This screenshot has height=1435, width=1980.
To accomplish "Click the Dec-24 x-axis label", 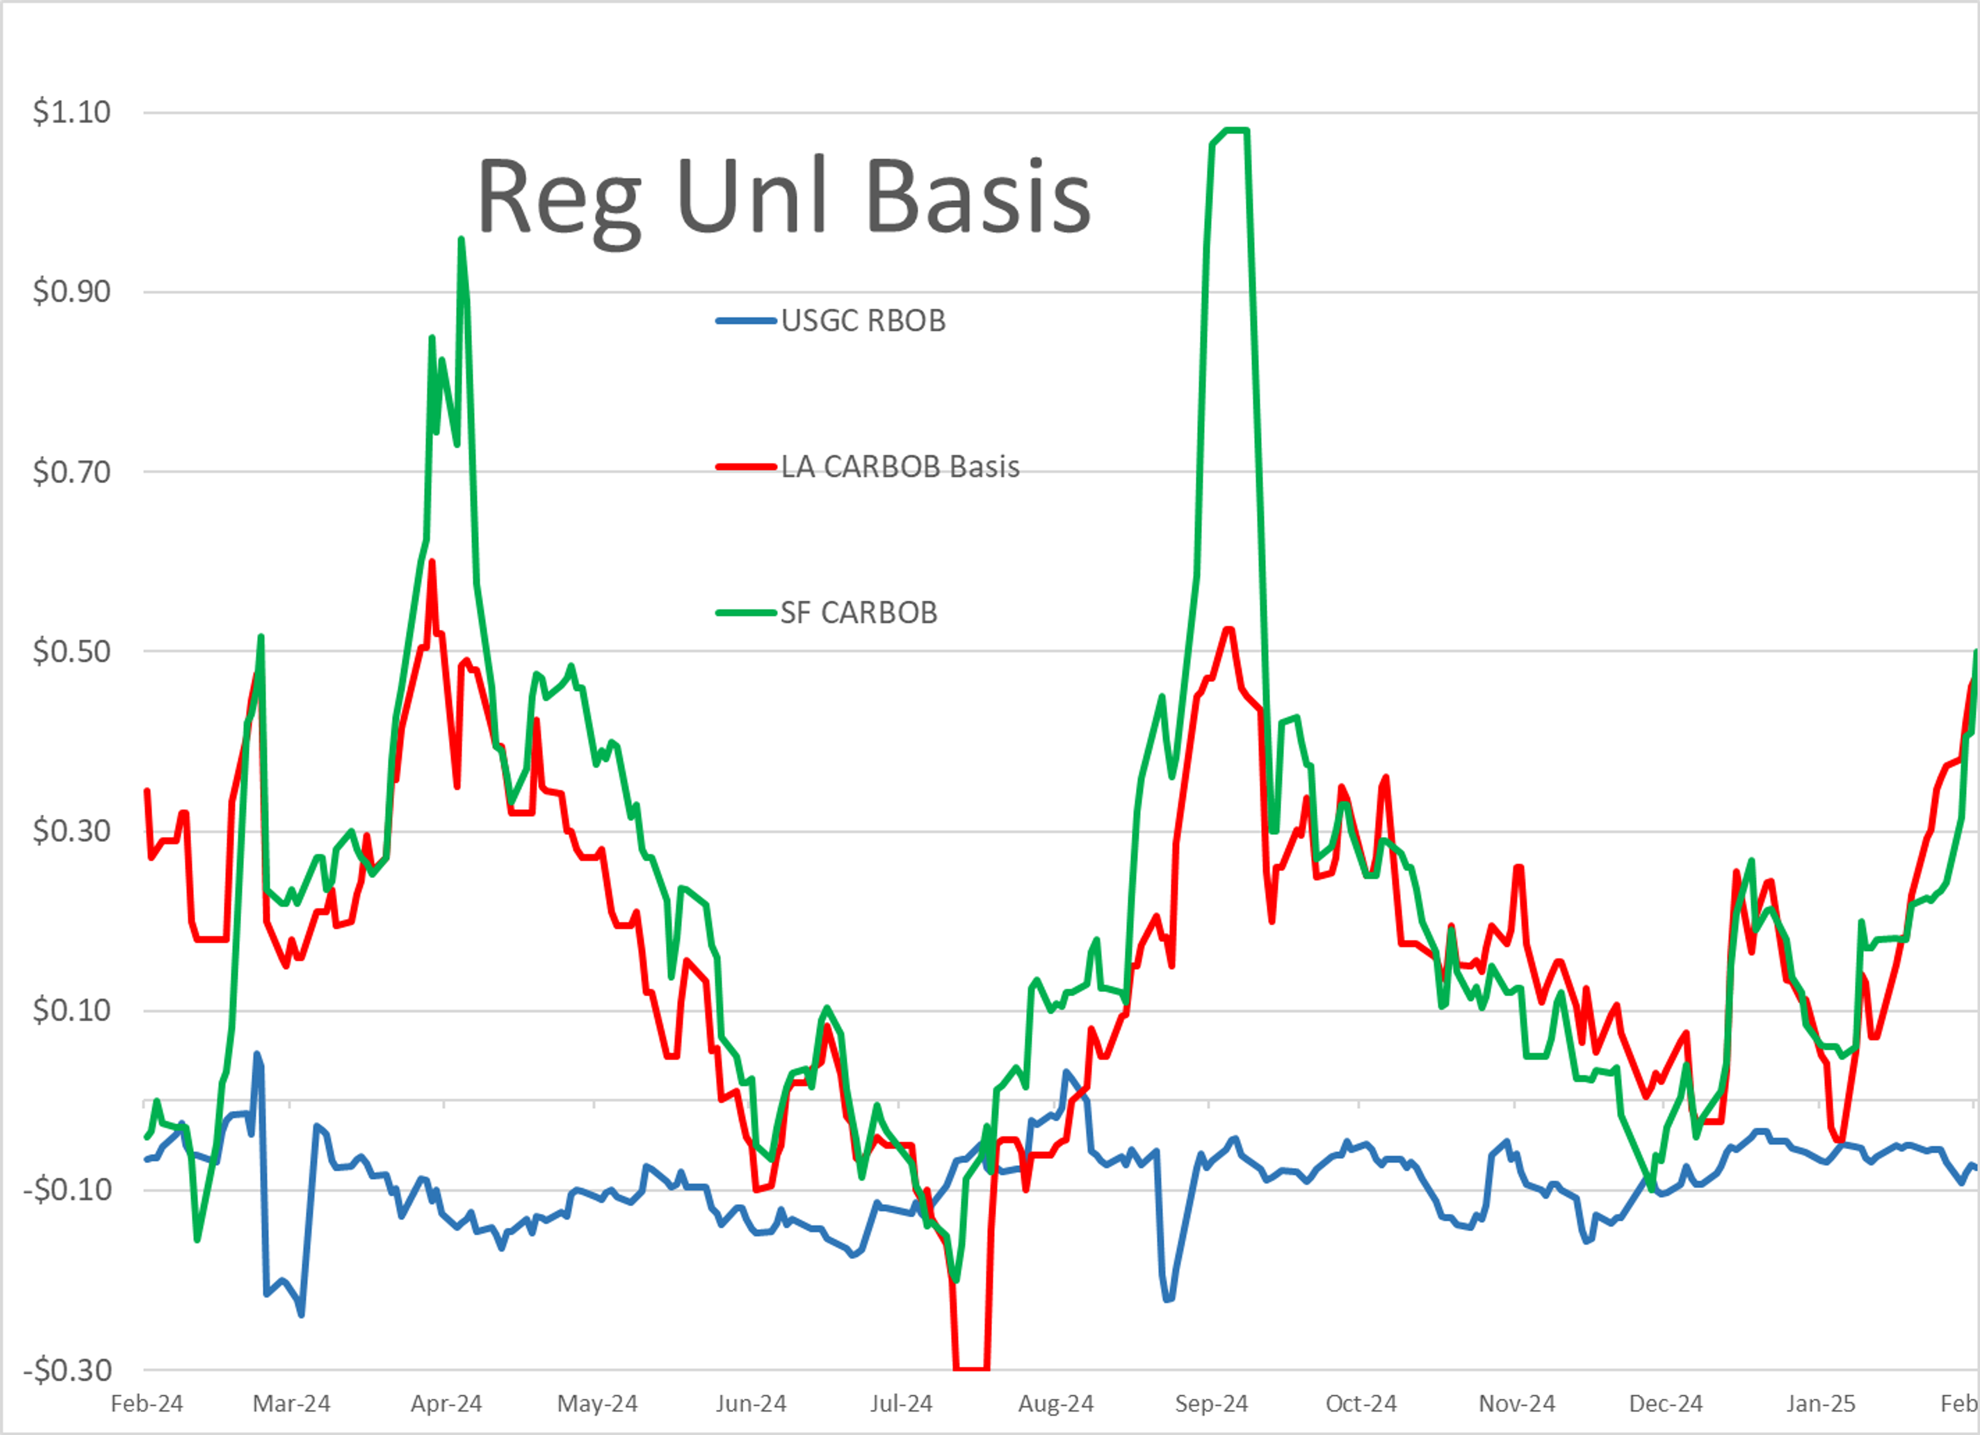I will [x=1665, y=1404].
